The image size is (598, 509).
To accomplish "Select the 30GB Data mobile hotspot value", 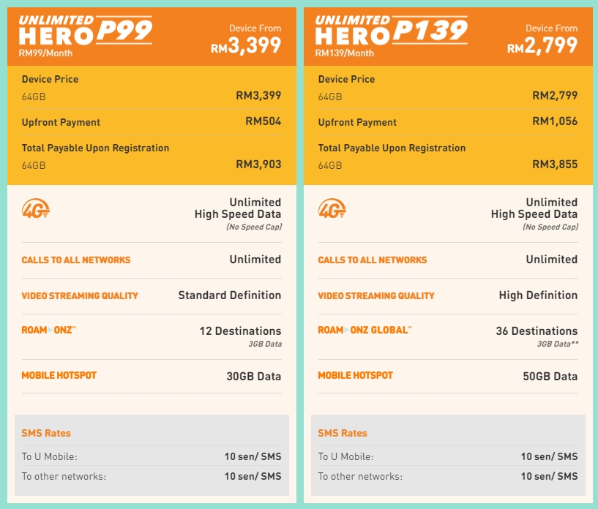I will 253,377.
